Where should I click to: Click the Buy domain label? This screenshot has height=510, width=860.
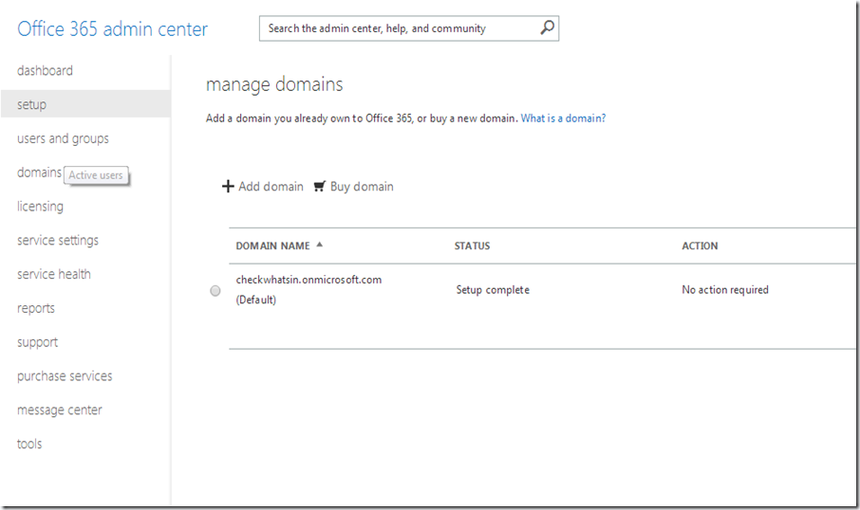pyautogui.click(x=362, y=187)
